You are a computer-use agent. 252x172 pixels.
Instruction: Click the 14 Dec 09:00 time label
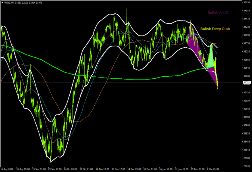[x=134, y=169]
